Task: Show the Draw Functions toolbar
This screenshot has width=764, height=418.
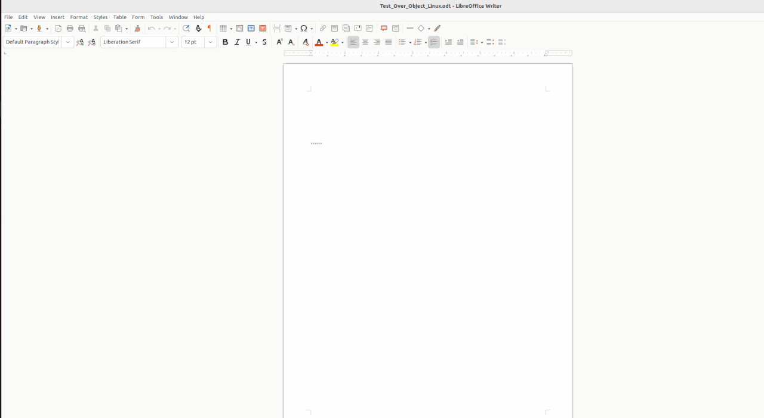Action: click(438, 28)
